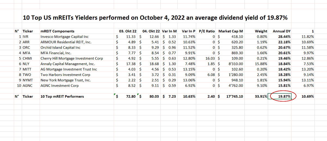
Task: Select the 20.67% yield cell for ORC
Action: [x=284, y=47]
